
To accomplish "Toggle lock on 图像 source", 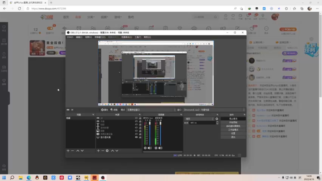I will 140,131.
